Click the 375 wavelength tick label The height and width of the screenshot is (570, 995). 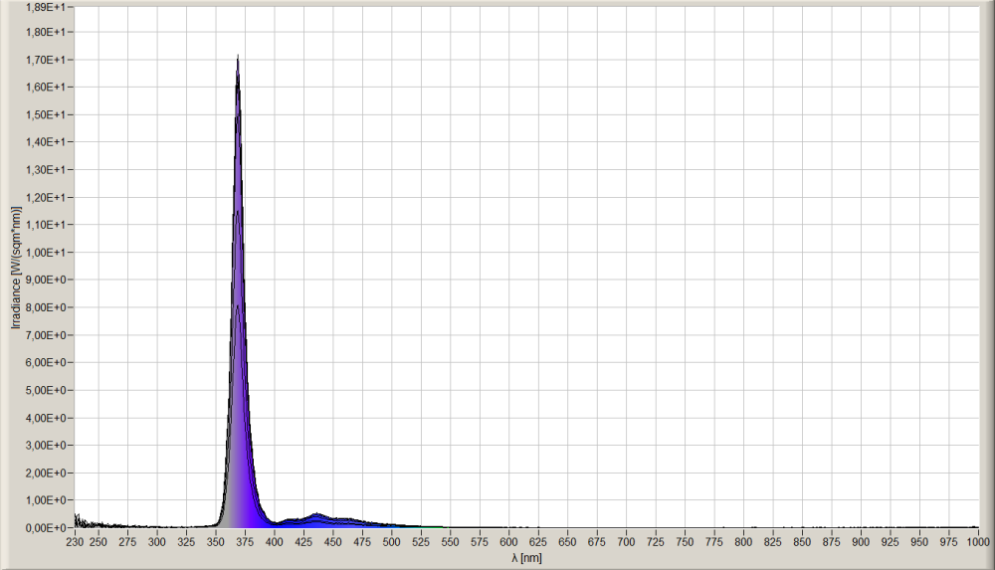pos(245,542)
